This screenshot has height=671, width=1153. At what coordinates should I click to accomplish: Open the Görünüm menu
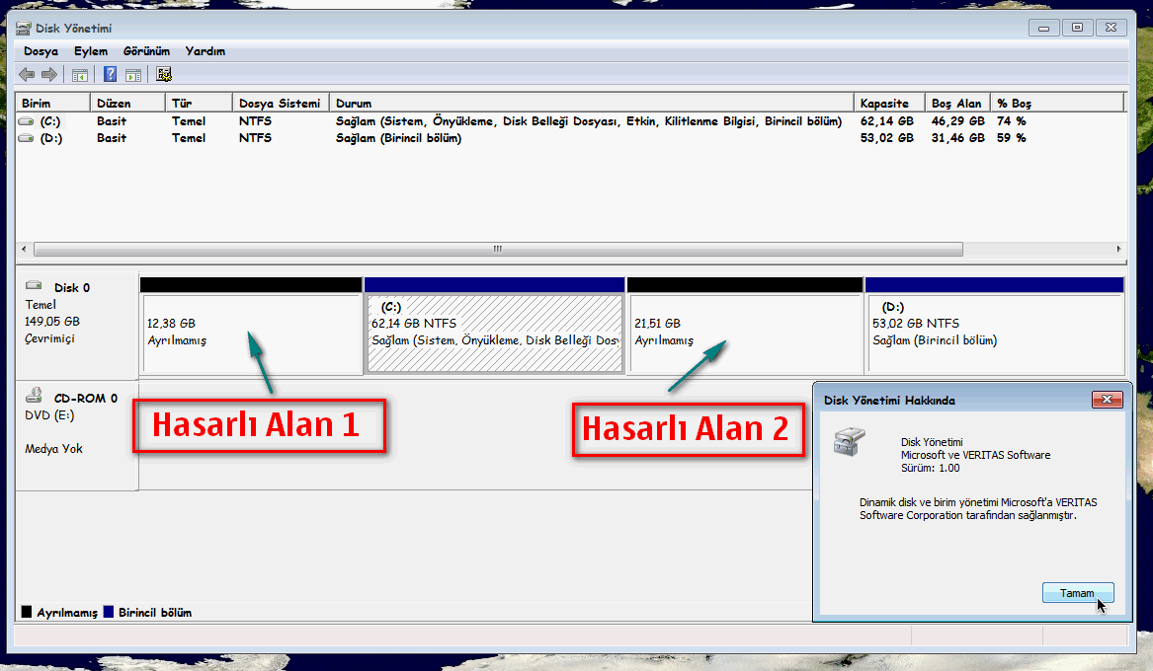tap(146, 51)
